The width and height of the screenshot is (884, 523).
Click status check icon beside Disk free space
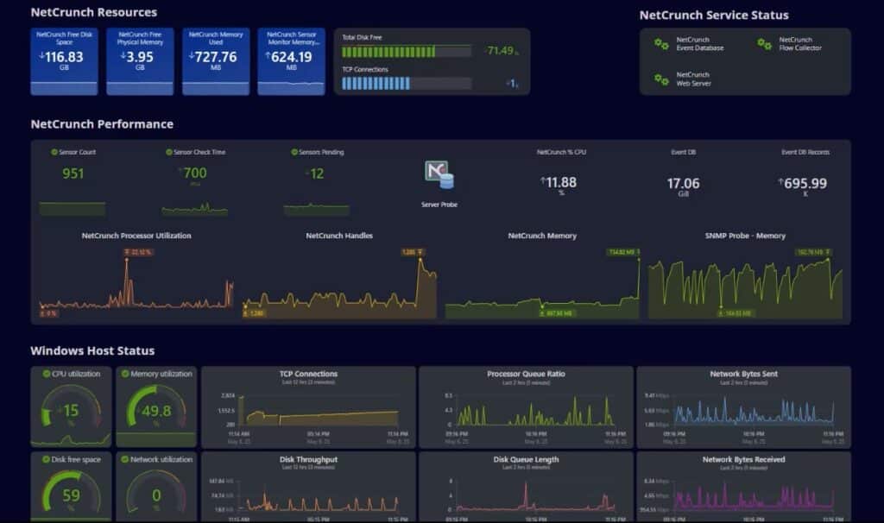pos(47,459)
